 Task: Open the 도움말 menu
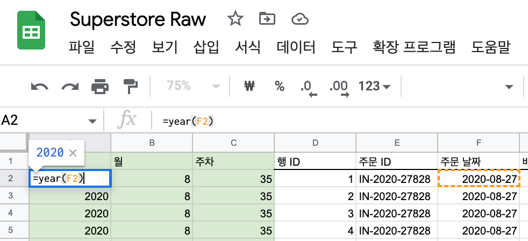coord(491,47)
